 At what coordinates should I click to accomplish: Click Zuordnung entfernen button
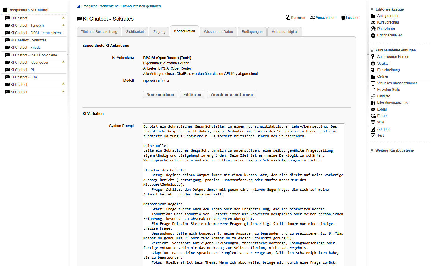coord(232,95)
